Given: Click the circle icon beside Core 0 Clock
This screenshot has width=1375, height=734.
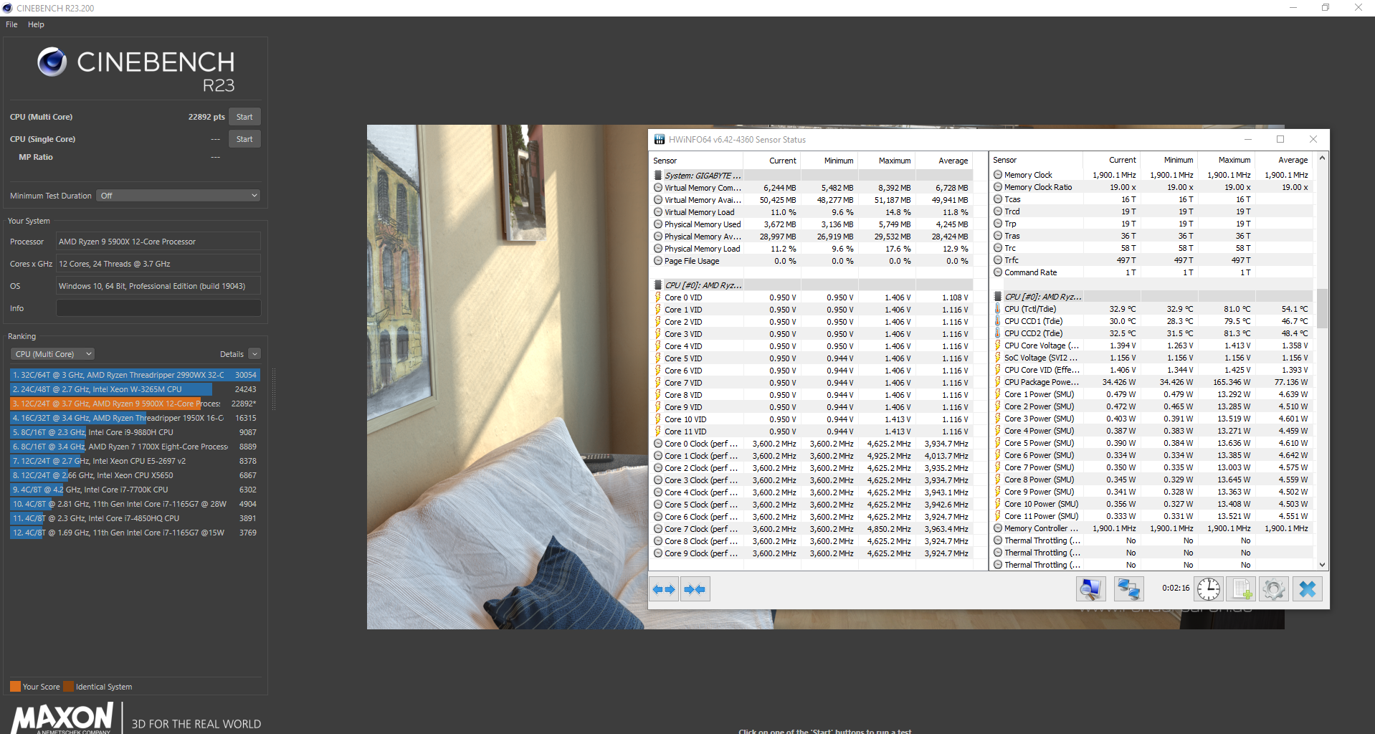Looking at the screenshot, I should 657,444.
